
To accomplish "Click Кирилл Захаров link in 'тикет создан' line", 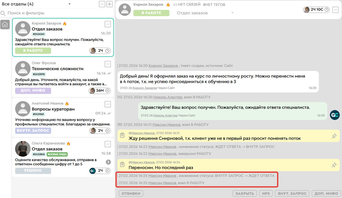I will [163, 66].
